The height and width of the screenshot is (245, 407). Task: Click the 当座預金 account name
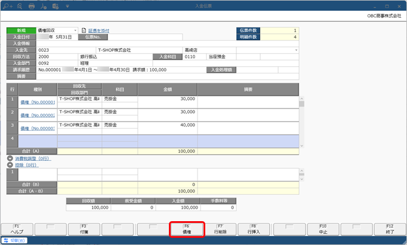[x=221, y=57]
